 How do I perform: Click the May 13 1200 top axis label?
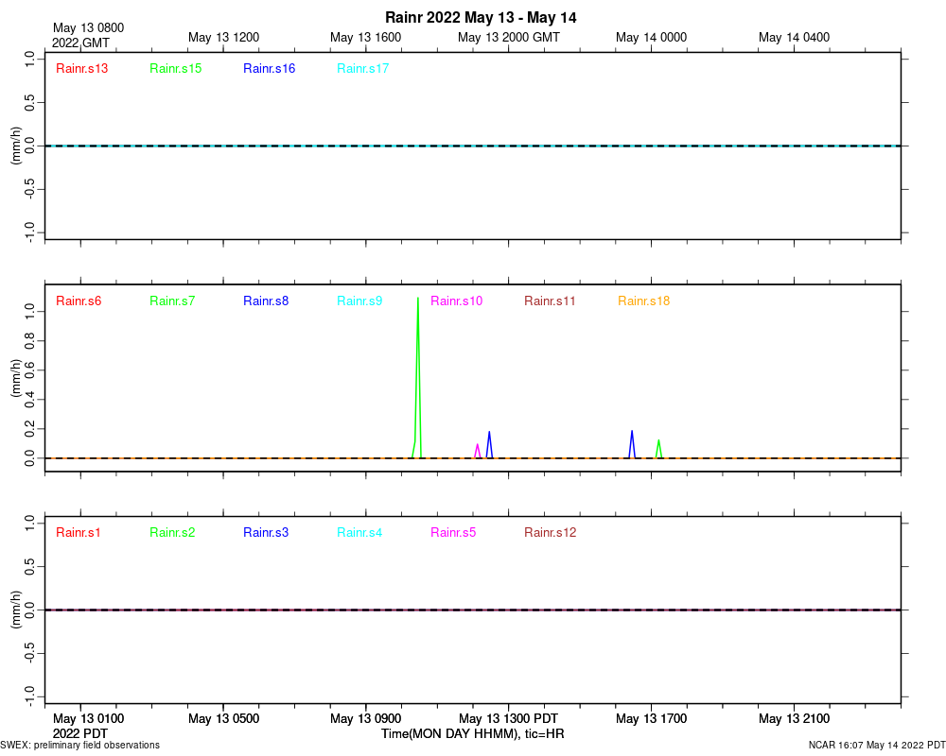point(224,37)
